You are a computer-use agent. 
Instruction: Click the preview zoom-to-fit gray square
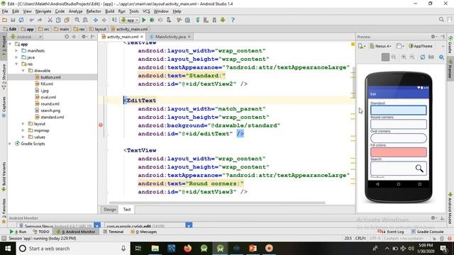[x=385, y=57]
